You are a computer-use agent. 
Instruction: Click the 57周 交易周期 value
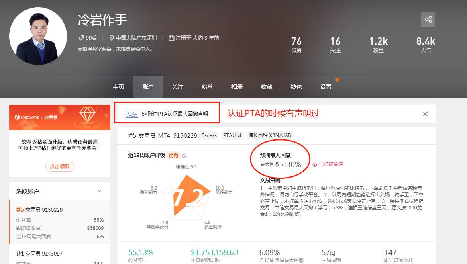click(x=328, y=252)
